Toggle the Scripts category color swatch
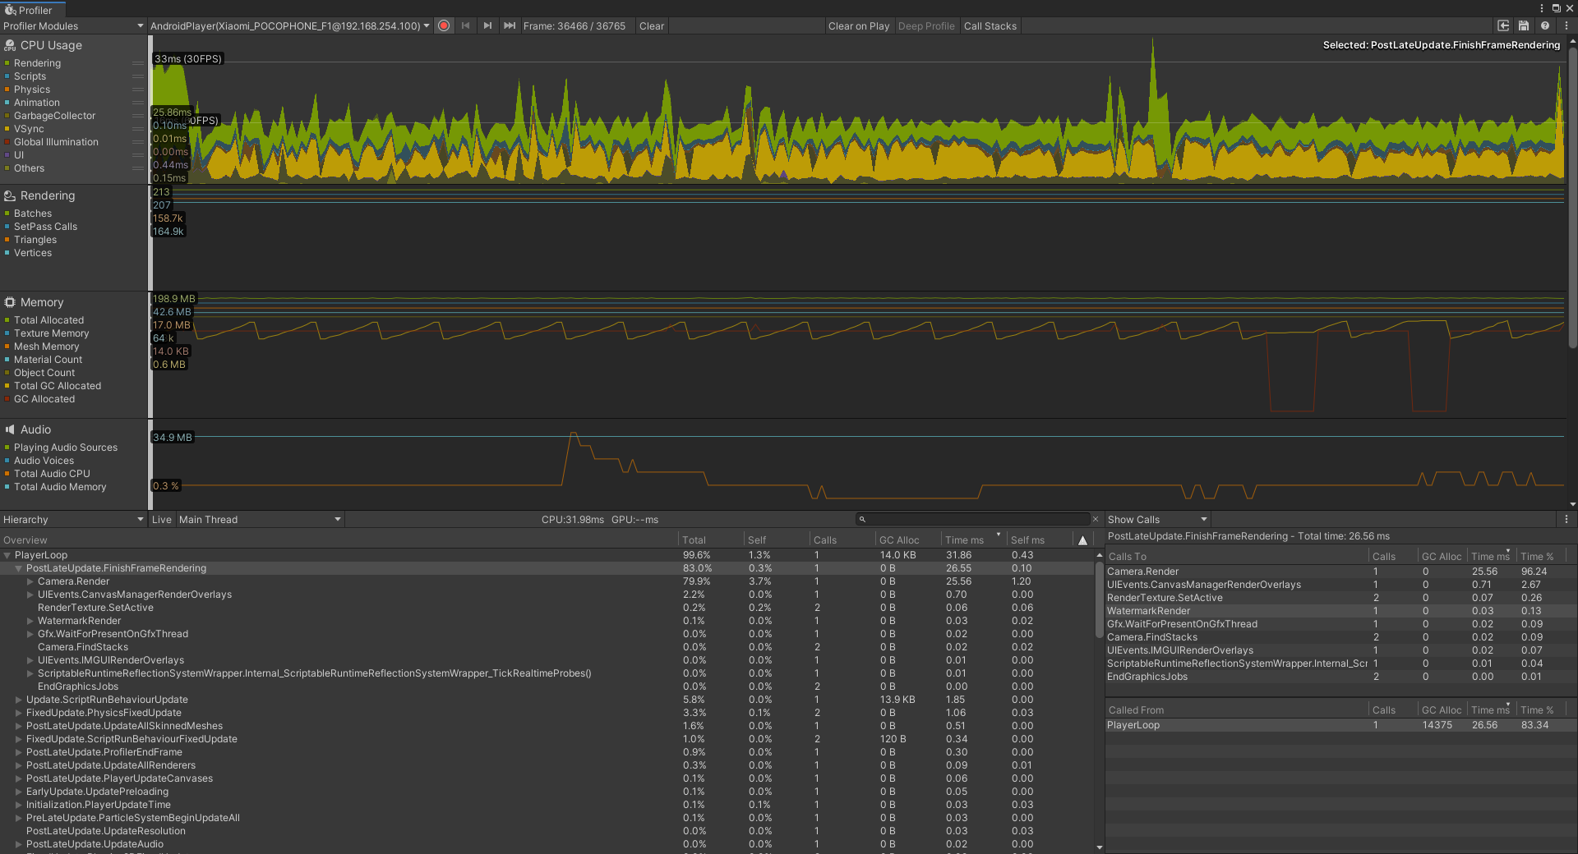Image resolution: width=1578 pixels, height=854 pixels. tap(7, 76)
